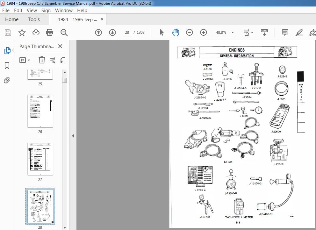
Task: Select page 26 thumbnail
Action: (40, 111)
